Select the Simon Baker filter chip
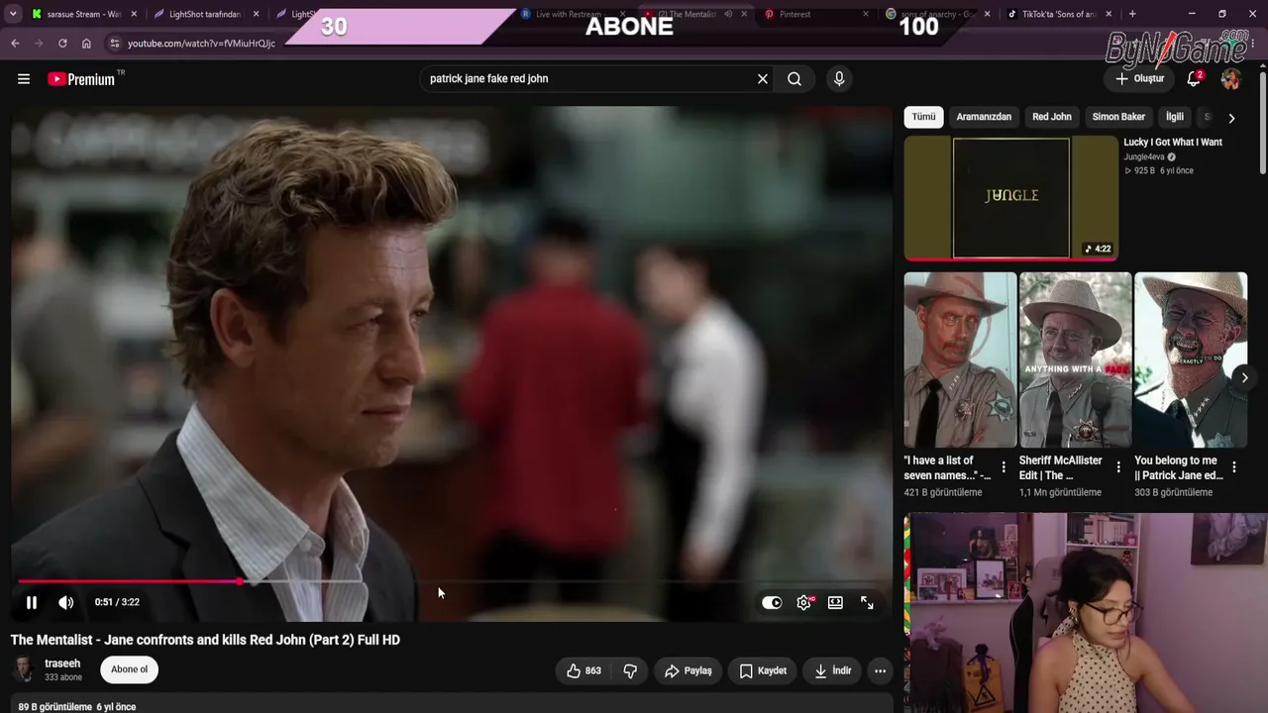Image resolution: width=1268 pixels, height=713 pixels. (1118, 117)
